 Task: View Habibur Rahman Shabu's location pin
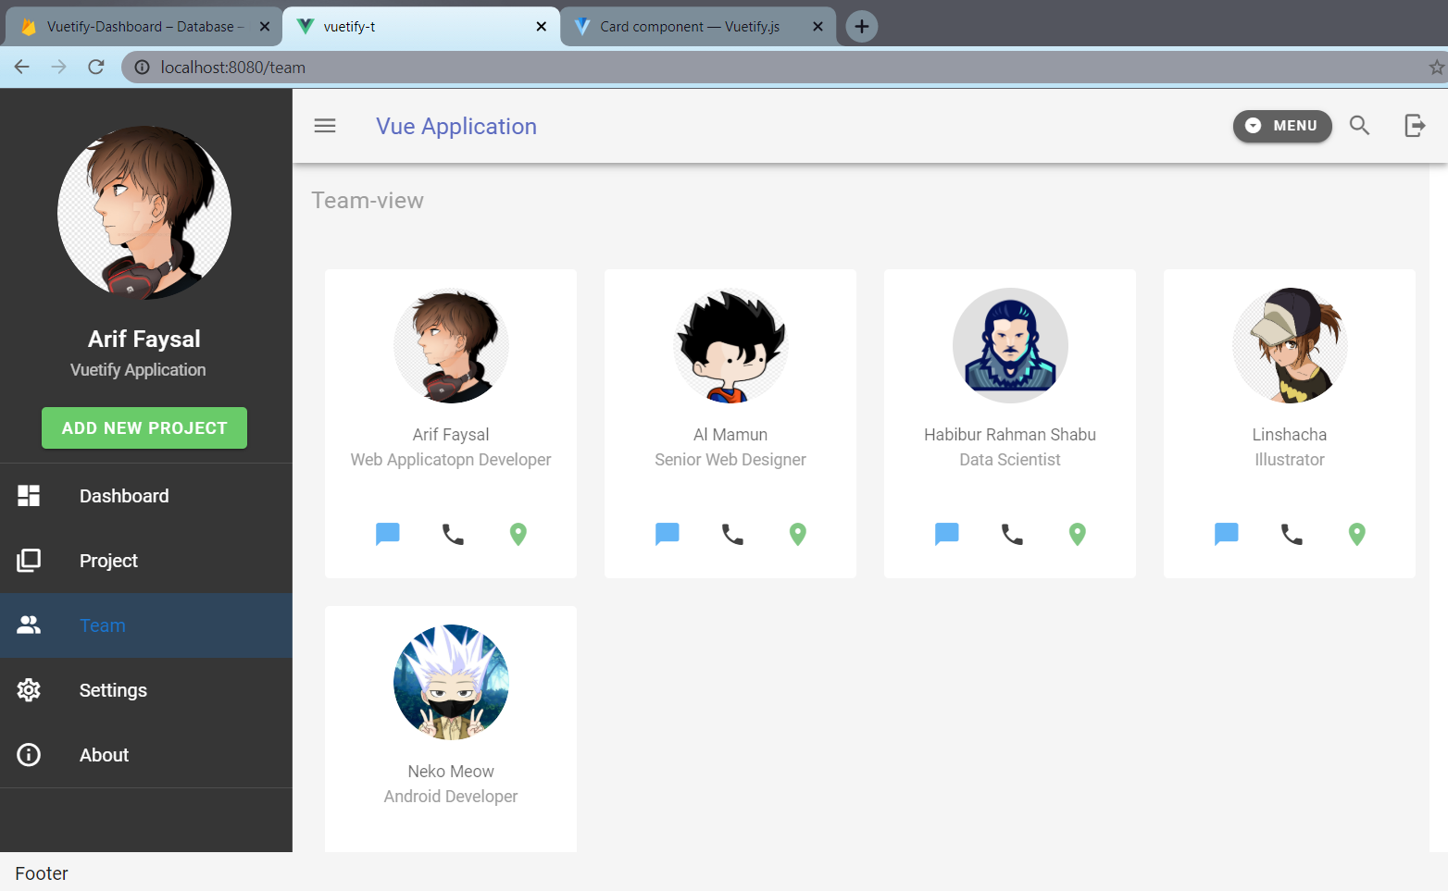pos(1077,534)
